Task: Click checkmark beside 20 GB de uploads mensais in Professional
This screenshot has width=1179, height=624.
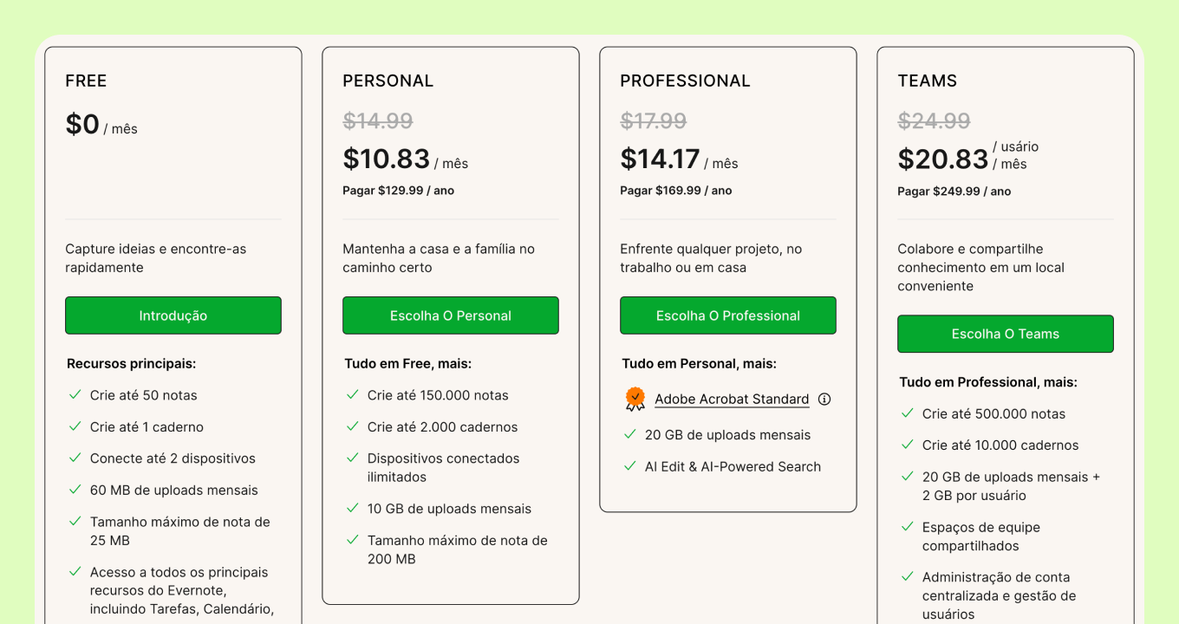Action: 630,434
